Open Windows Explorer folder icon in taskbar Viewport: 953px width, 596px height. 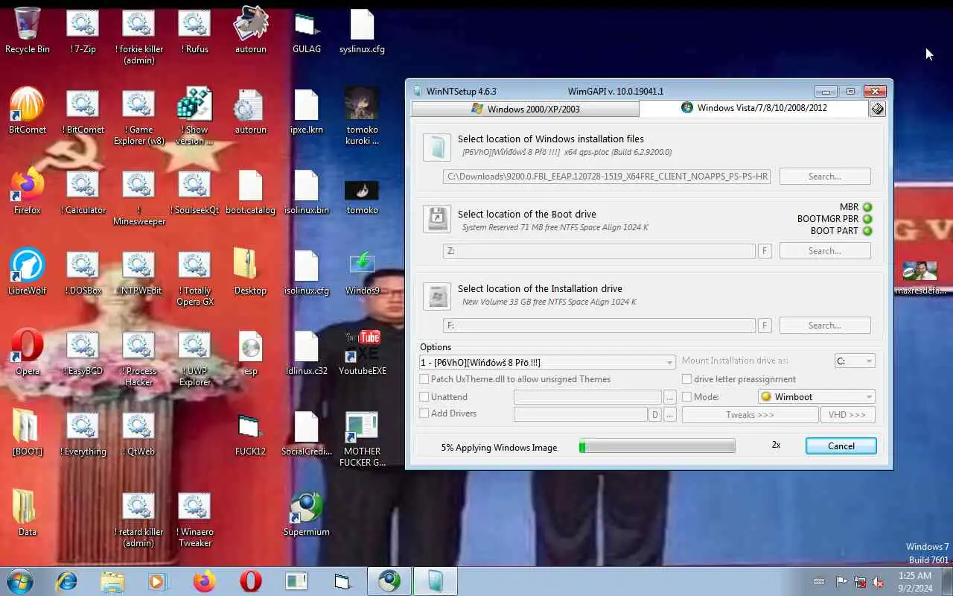(x=112, y=581)
